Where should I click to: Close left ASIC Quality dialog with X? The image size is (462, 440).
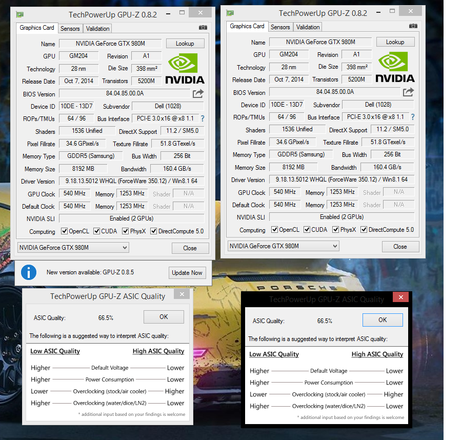(x=182, y=294)
